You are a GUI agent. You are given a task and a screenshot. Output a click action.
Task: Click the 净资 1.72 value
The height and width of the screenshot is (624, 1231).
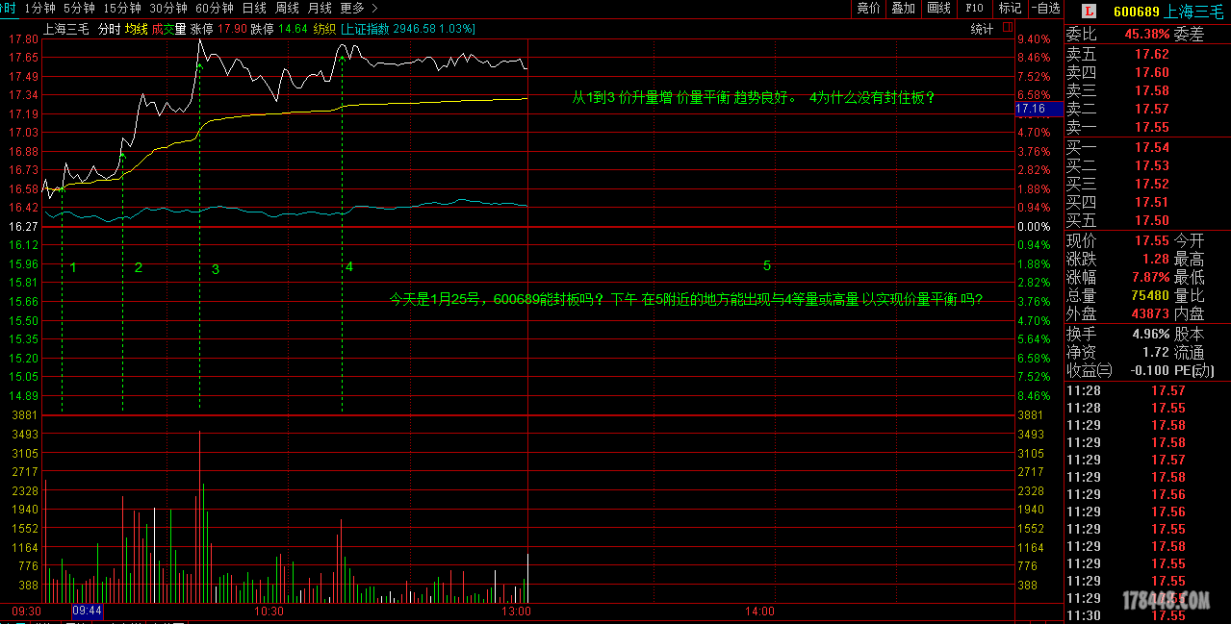click(1156, 353)
